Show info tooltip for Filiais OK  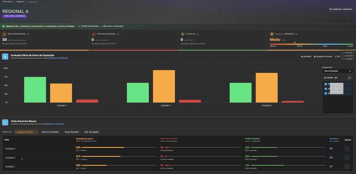(198, 34)
